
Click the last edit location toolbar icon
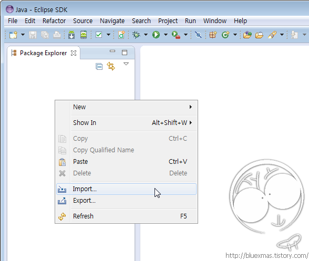coord(294,35)
